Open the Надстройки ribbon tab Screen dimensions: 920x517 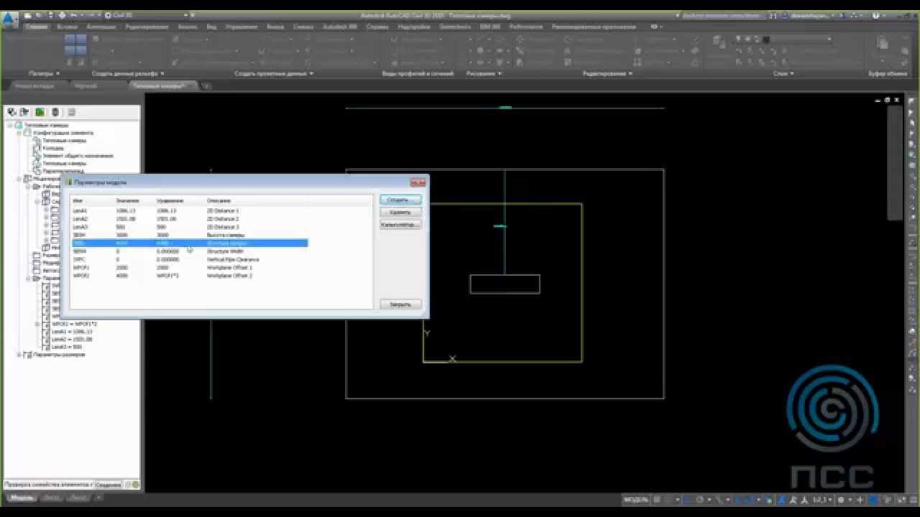pos(414,27)
